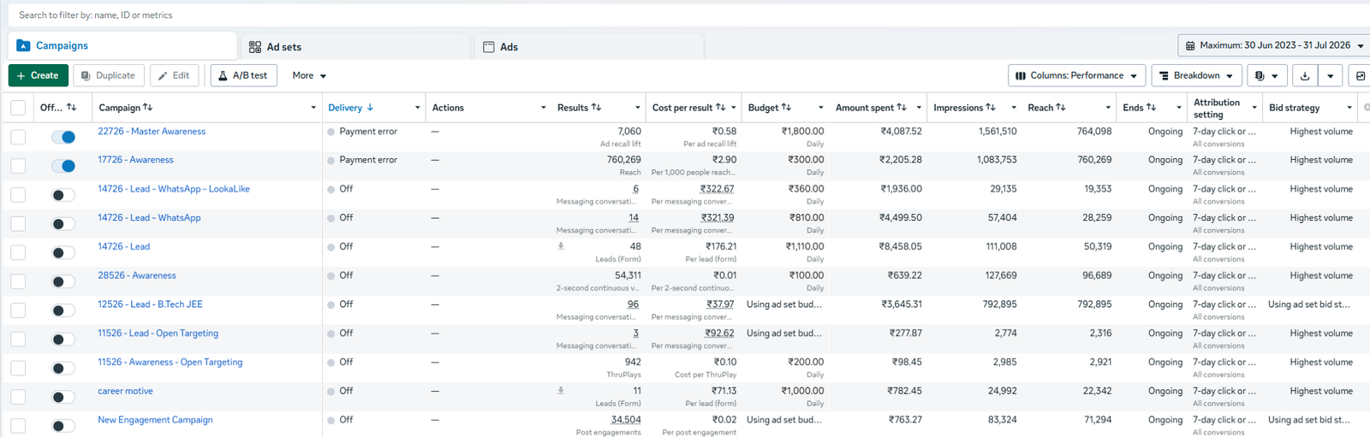Click the delivery status dot for 28526 - Awareness
This screenshot has width=1370, height=437.
click(331, 276)
